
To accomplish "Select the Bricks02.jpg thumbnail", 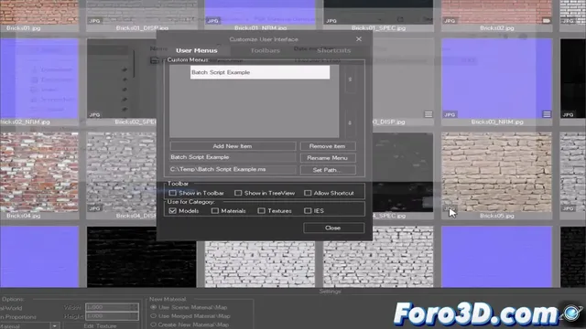I will click(496, 12).
